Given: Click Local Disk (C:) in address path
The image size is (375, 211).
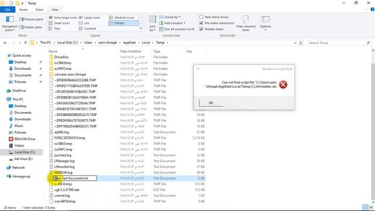Looking at the screenshot, I should [68, 43].
